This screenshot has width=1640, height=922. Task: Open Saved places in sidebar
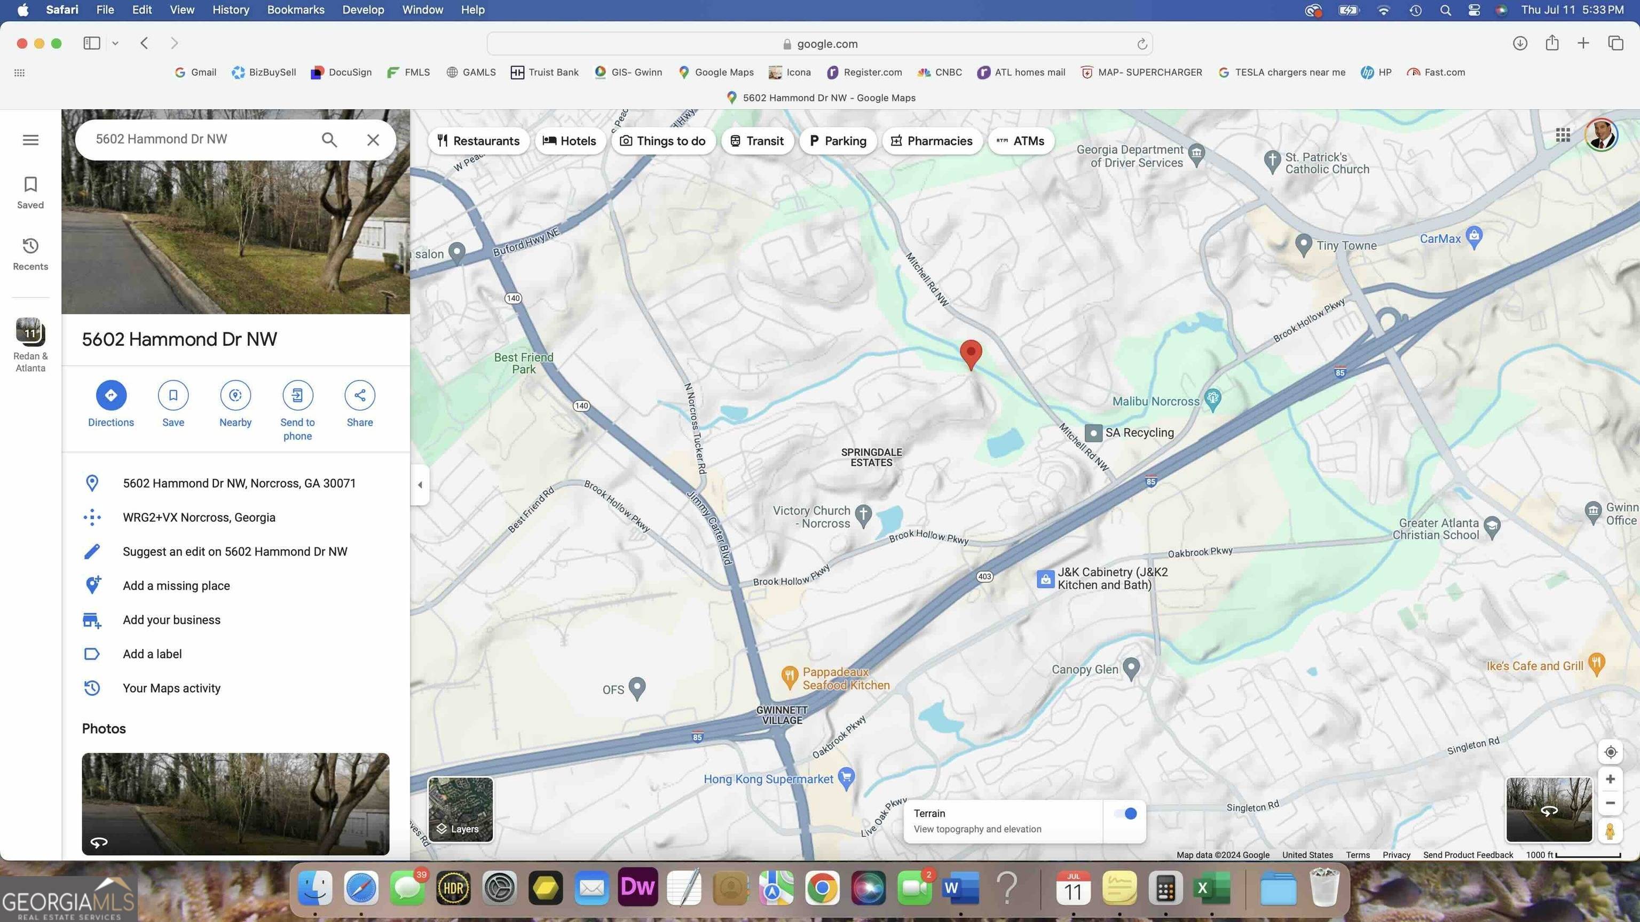(x=30, y=193)
